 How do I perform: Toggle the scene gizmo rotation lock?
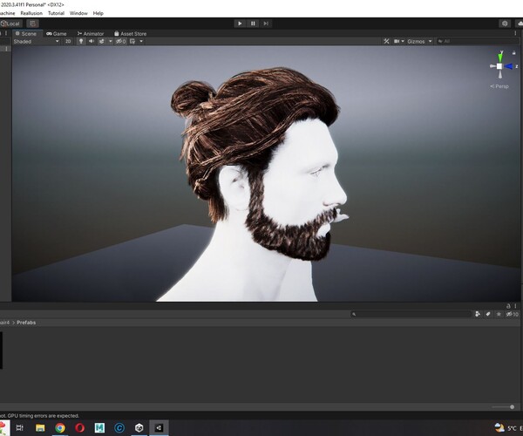(514, 52)
